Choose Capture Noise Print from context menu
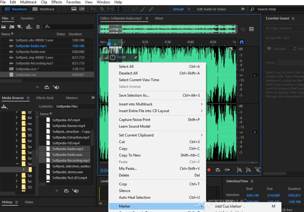This screenshot has width=304, height=212. point(134,120)
